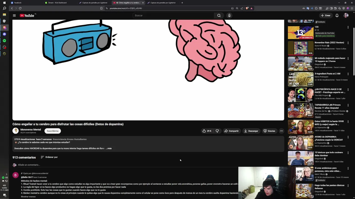
Task: Click Monoverso Mental channel avatar
Action: [16, 131]
